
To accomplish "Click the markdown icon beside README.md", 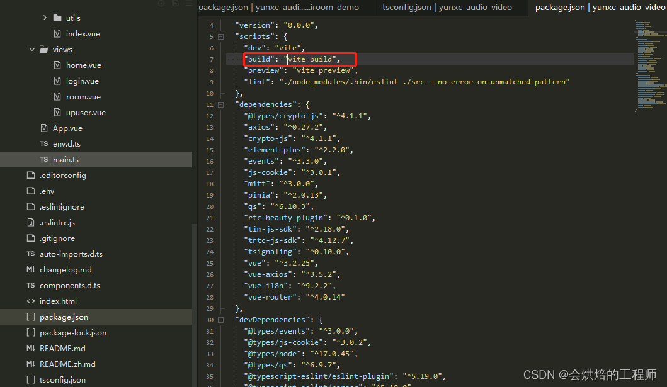I will click(x=31, y=348).
